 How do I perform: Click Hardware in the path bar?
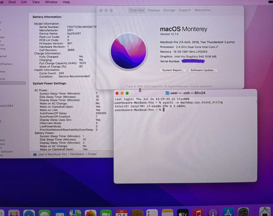click(x=77, y=154)
